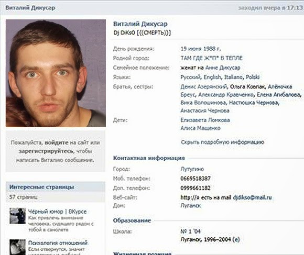
Task: Open the Чёрный юмор | ВКурсе link
Action: (57, 212)
